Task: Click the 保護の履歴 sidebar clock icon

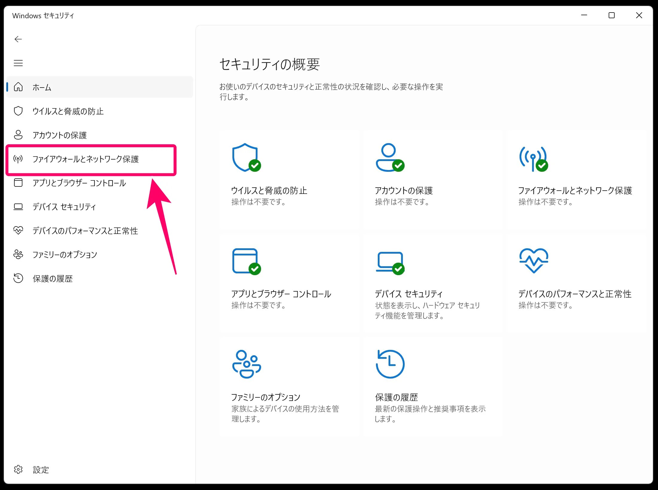Action: click(x=18, y=278)
